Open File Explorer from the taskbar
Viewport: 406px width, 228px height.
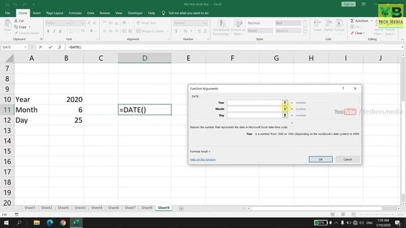click(37, 222)
